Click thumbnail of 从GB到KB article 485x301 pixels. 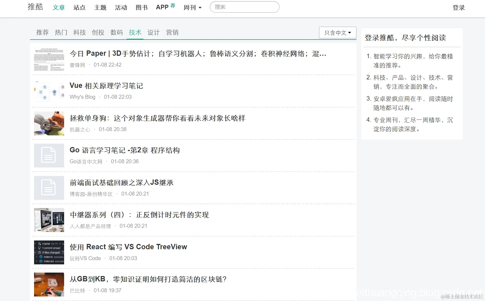pos(49,285)
